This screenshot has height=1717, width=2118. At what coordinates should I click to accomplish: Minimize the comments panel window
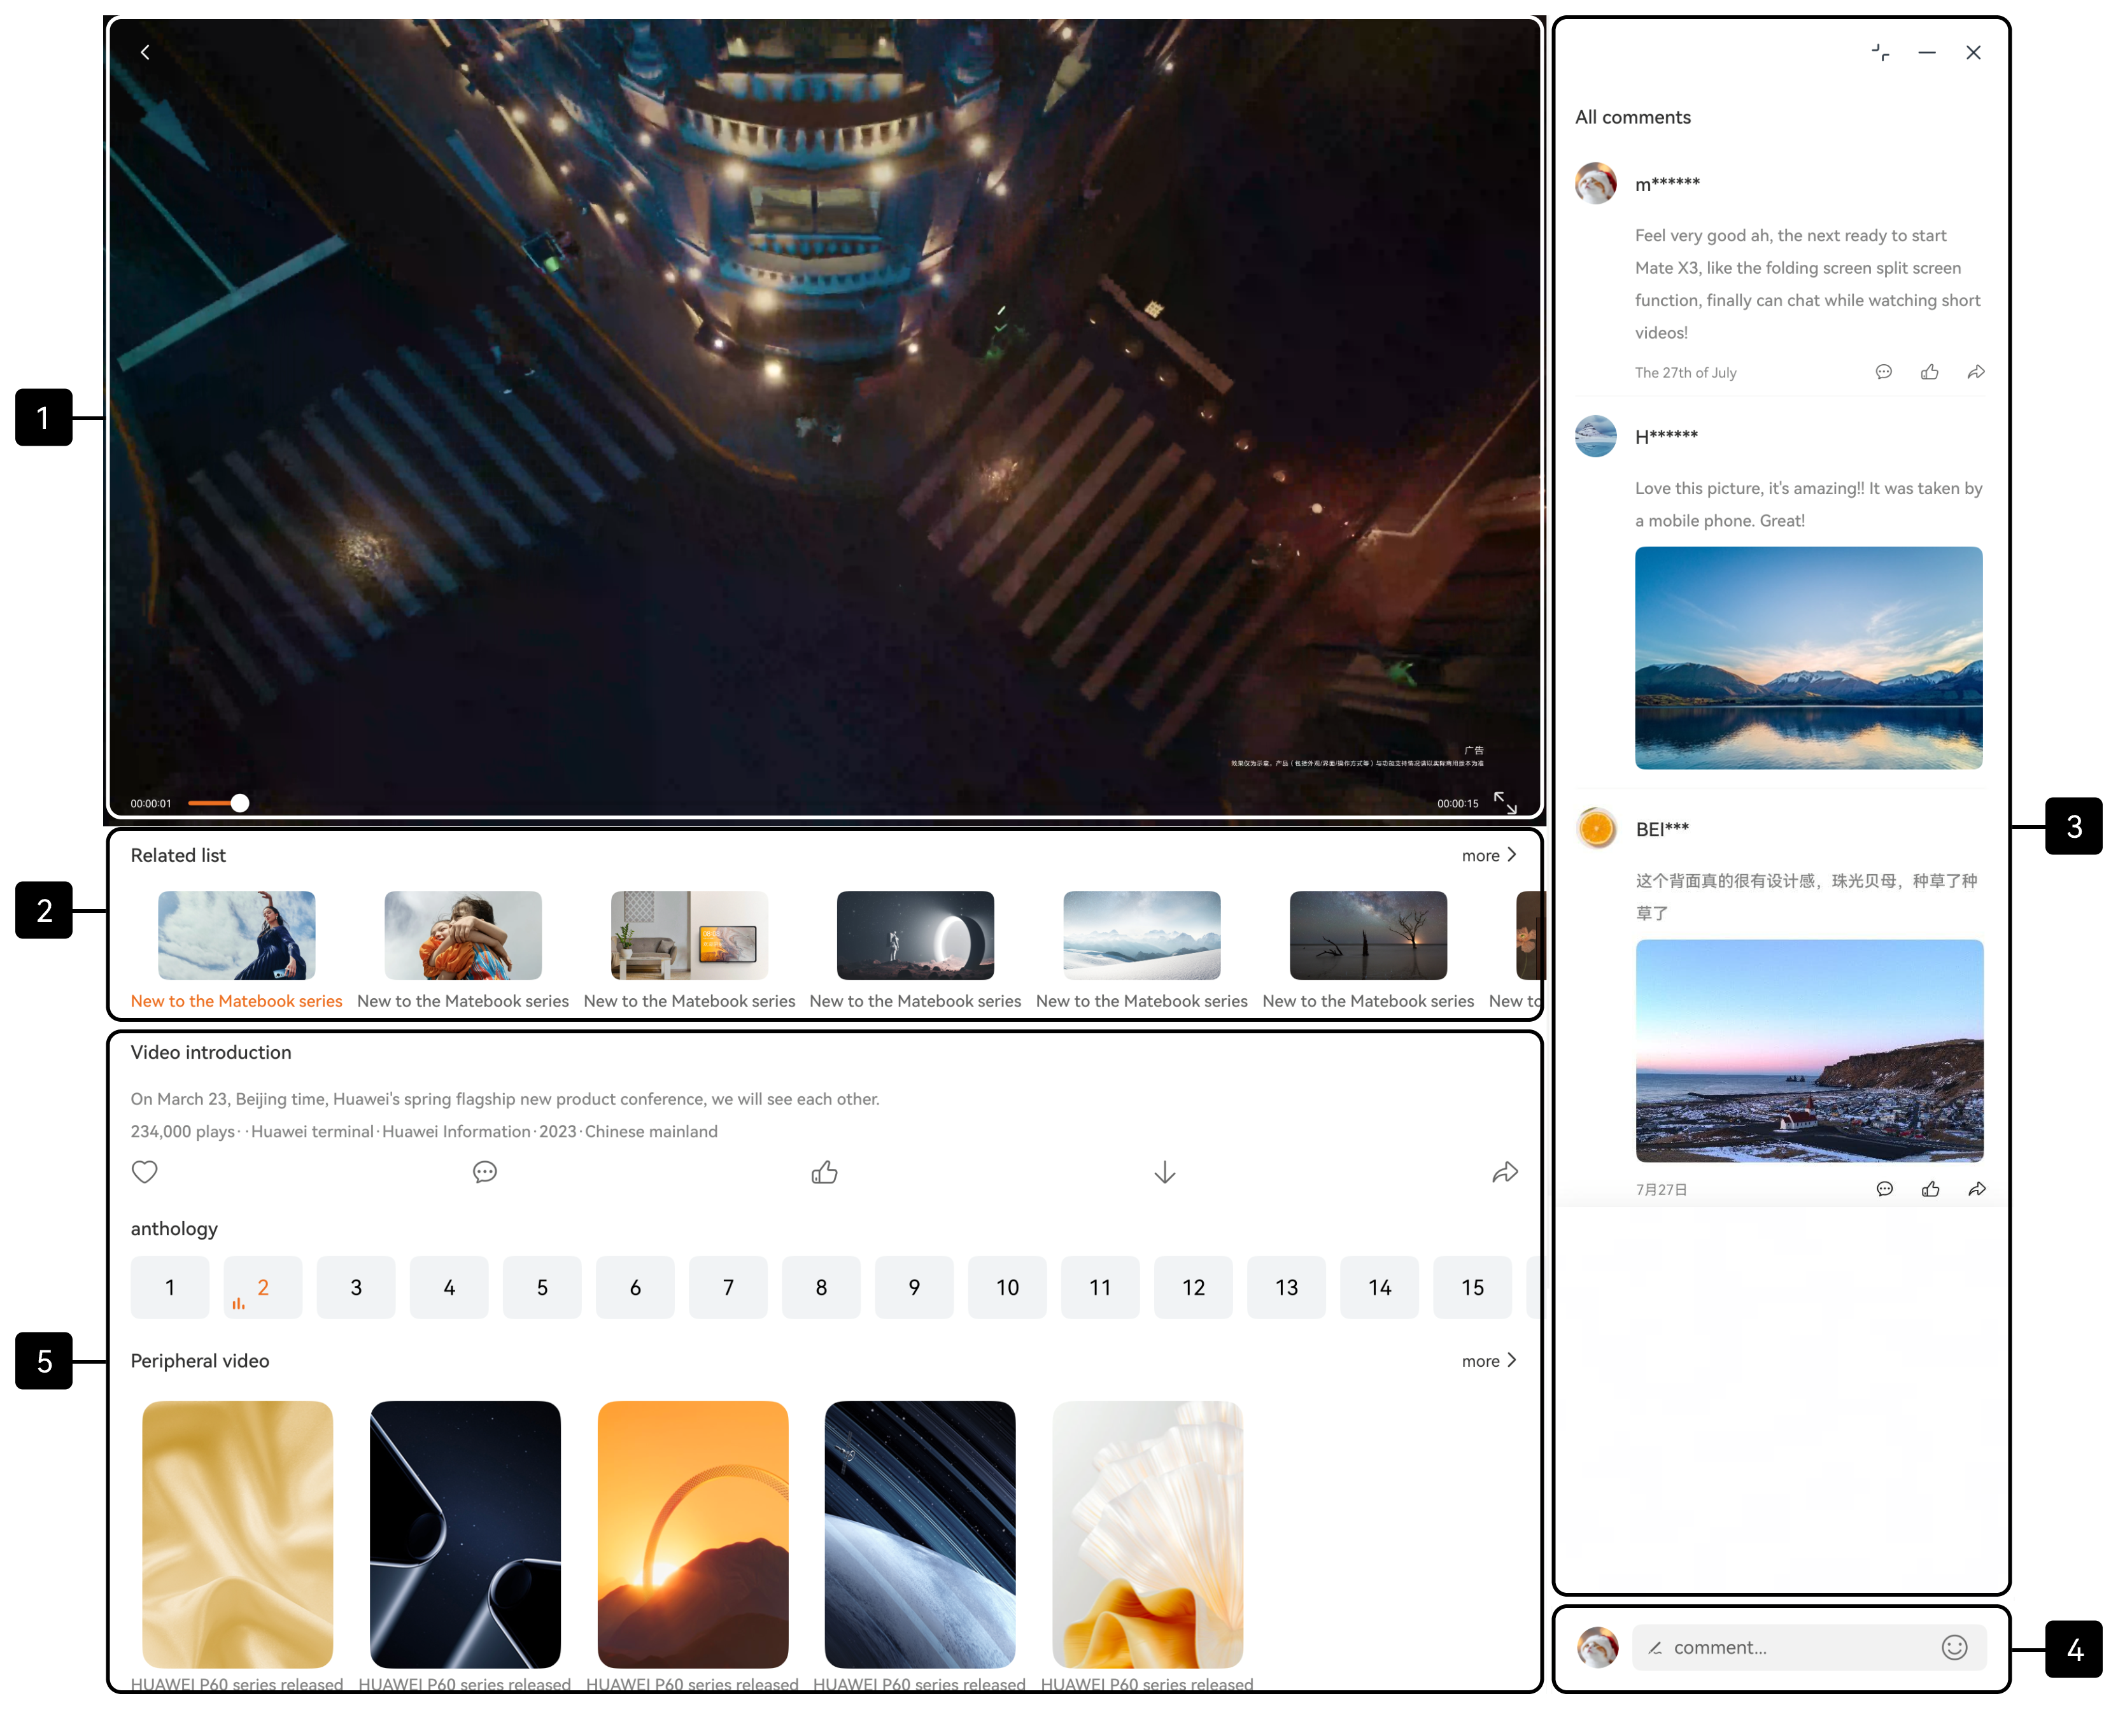1927,52
